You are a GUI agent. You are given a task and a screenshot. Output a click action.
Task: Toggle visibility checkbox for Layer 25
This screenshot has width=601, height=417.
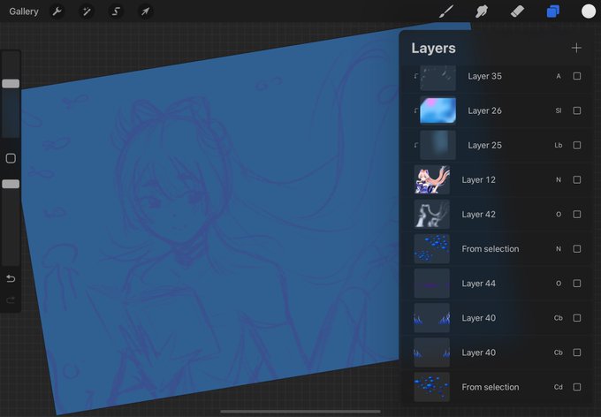577,145
